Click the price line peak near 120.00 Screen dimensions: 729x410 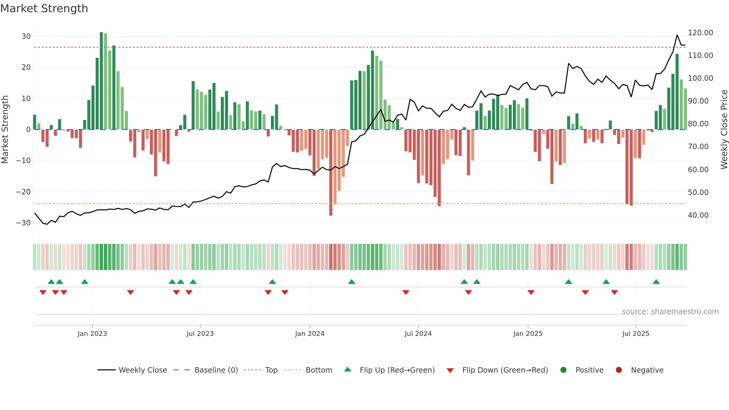click(677, 35)
